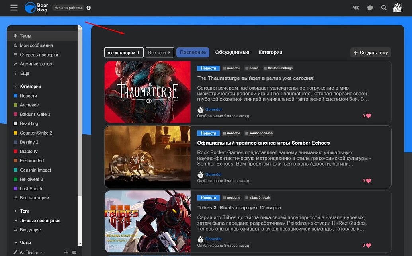Screen dimensions: 412x256
Task: Open the VK social link icon
Action: pyautogui.click(x=356, y=8)
